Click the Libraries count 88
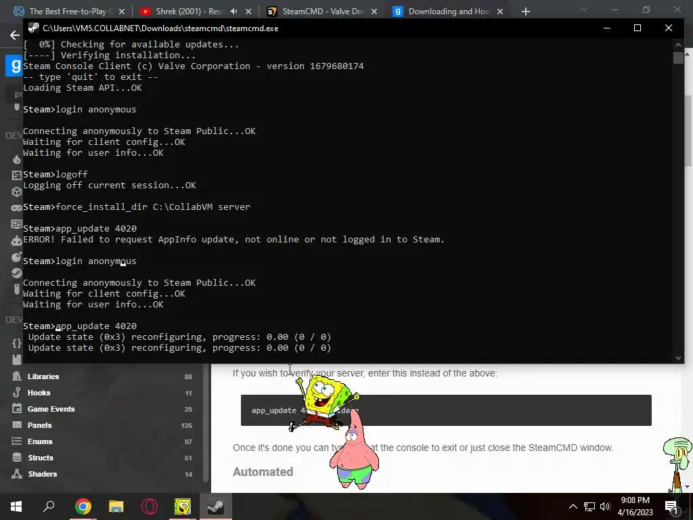 pyautogui.click(x=188, y=376)
